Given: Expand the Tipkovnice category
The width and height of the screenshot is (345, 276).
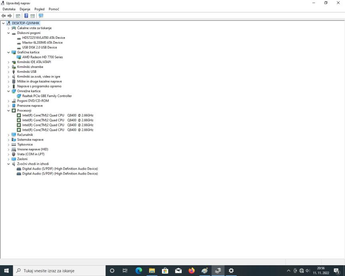Looking at the screenshot, I should click(8, 144).
